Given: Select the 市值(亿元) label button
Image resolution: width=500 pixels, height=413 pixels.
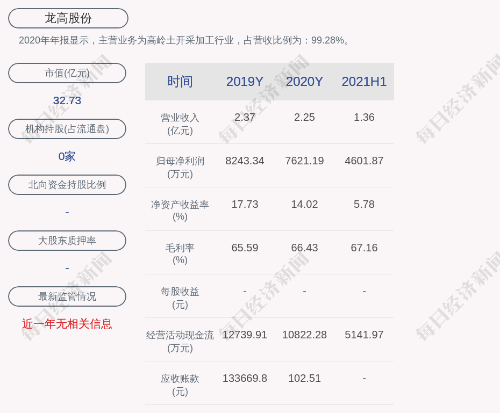Looking at the screenshot, I should point(67,73).
